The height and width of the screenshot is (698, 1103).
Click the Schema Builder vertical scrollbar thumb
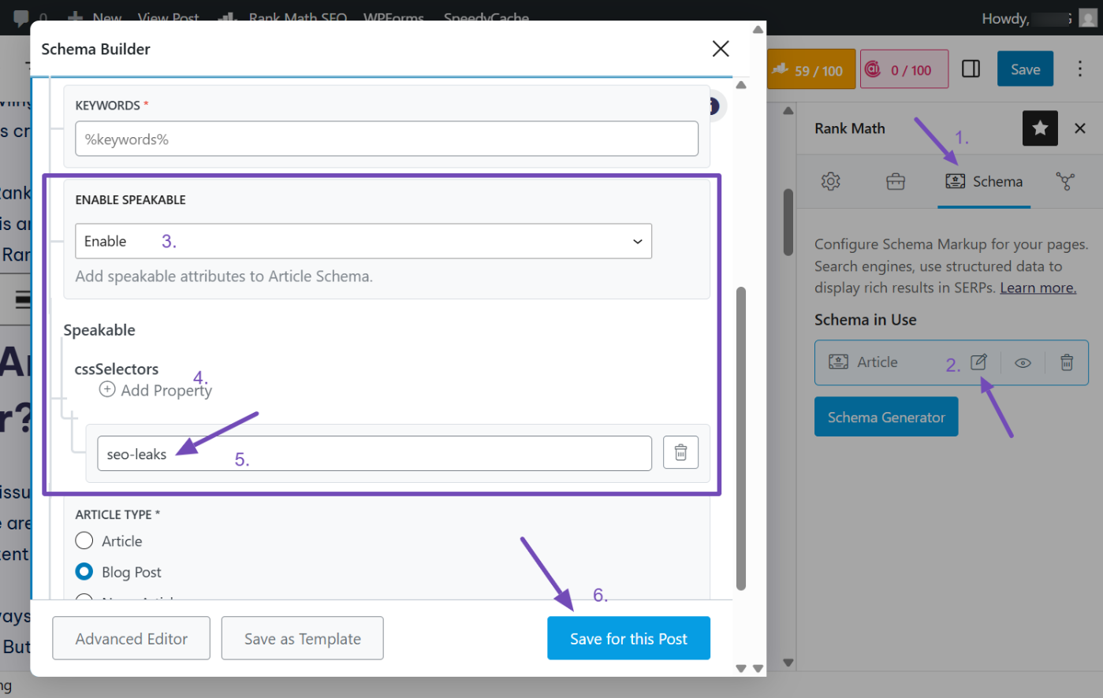click(741, 438)
